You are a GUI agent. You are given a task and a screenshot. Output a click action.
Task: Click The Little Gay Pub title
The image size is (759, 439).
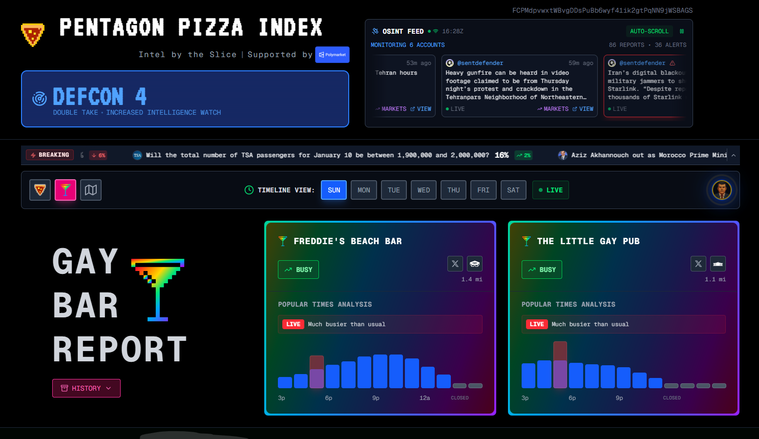point(588,241)
